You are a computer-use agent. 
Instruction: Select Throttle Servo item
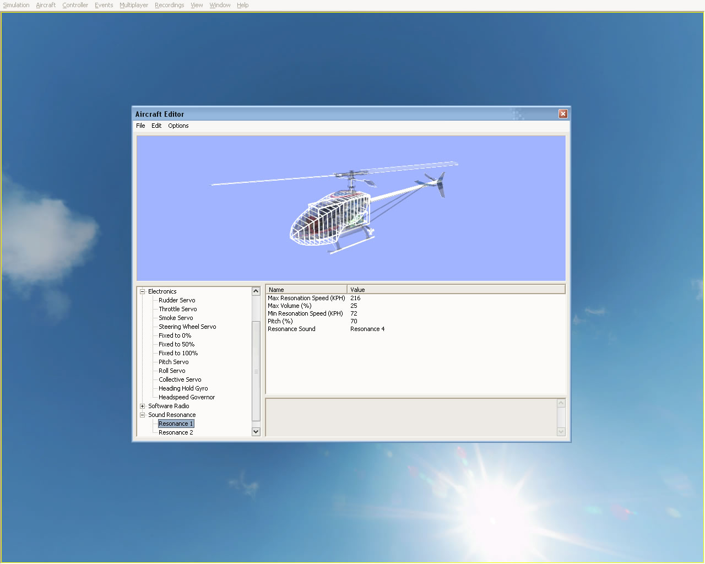[177, 309]
